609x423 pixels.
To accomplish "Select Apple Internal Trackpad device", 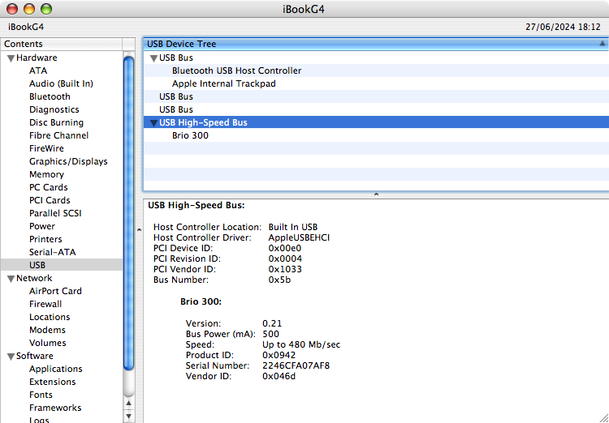I will coord(376,83).
